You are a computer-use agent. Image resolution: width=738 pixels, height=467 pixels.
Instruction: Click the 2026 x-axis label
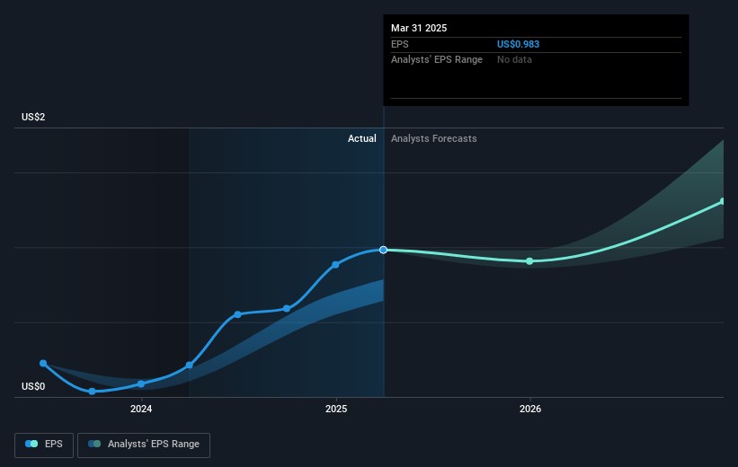[x=530, y=410]
